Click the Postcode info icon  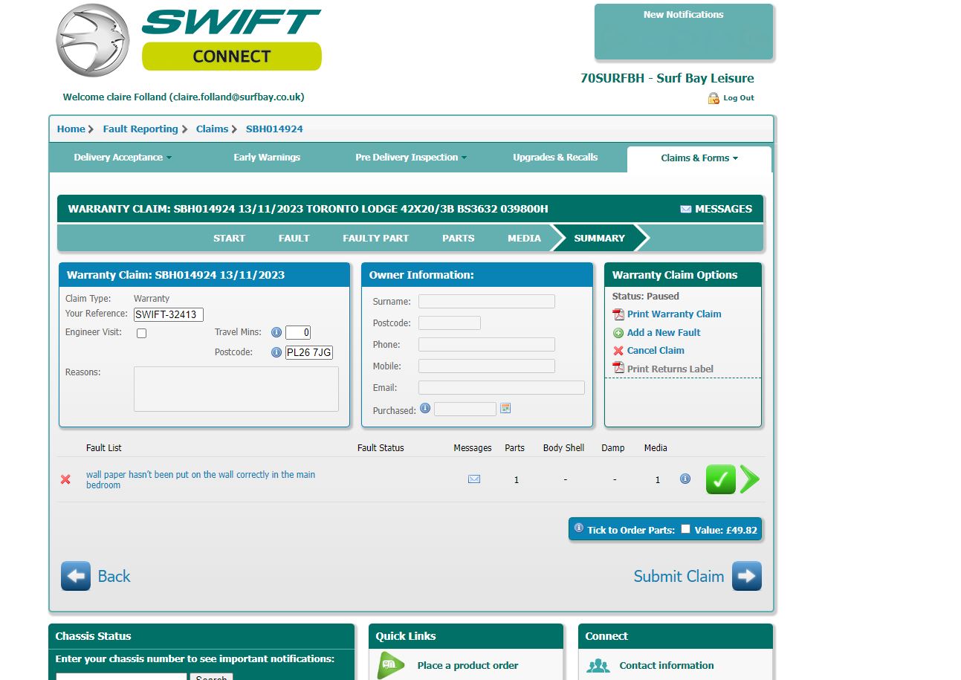coord(276,352)
